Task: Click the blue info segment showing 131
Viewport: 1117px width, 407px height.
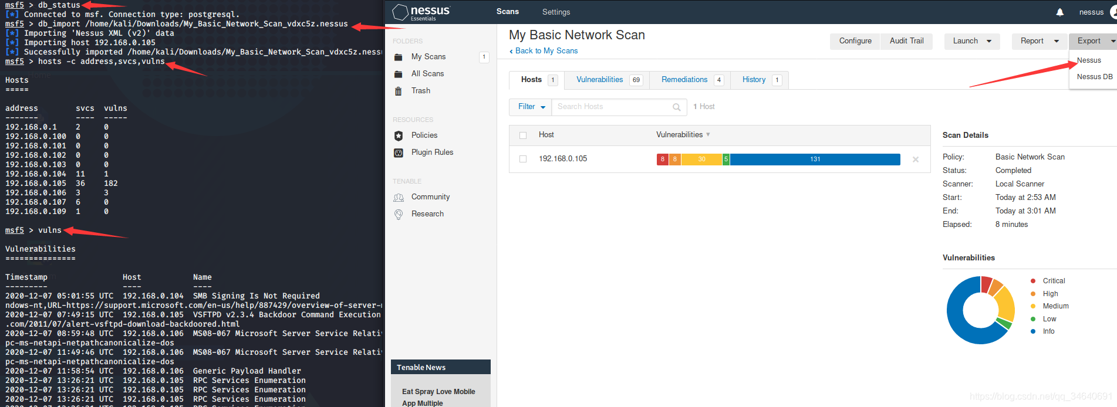Action: point(815,160)
